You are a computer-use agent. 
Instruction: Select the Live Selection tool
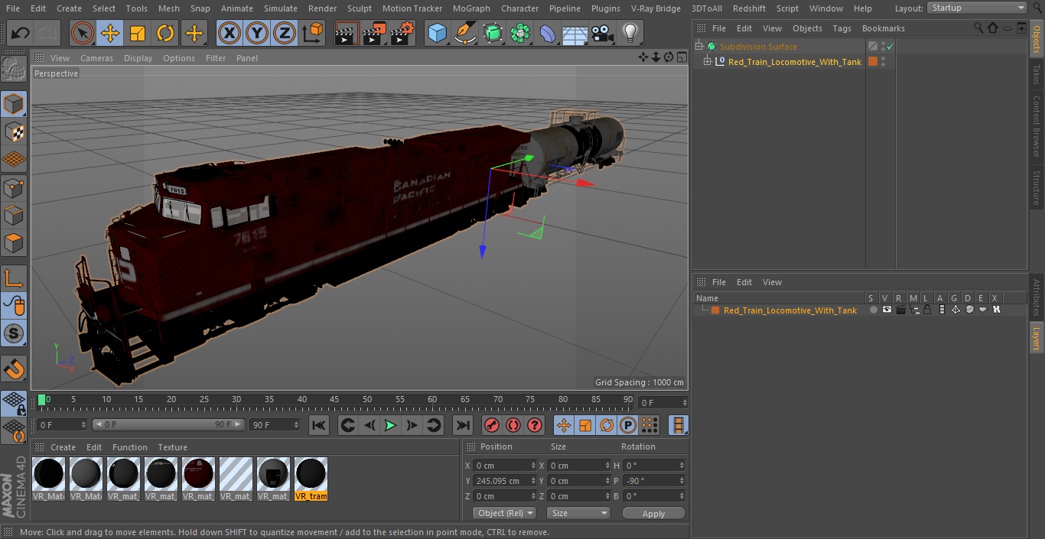click(82, 33)
